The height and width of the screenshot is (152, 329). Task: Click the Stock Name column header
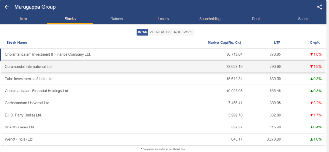[x=17, y=43]
